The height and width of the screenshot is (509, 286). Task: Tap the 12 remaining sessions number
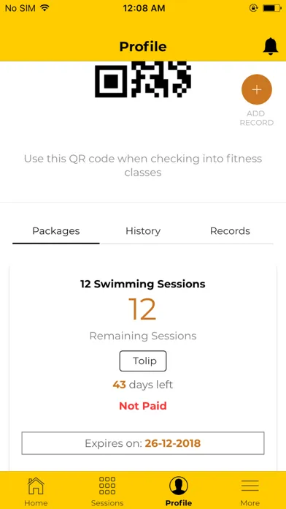click(x=143, y=309)
